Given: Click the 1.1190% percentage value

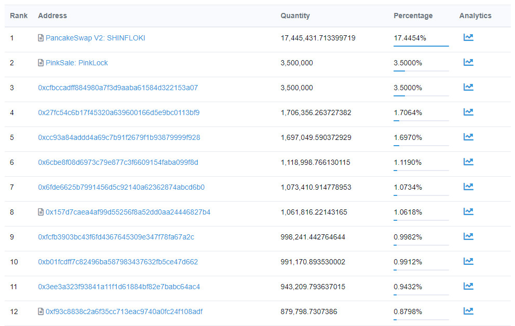Looking at the screenshot, I should 408,162.
